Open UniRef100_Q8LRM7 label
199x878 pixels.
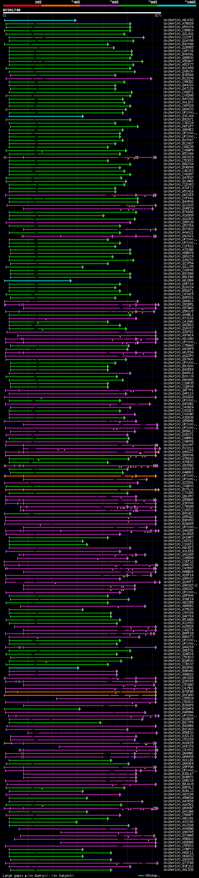[178, 496]
